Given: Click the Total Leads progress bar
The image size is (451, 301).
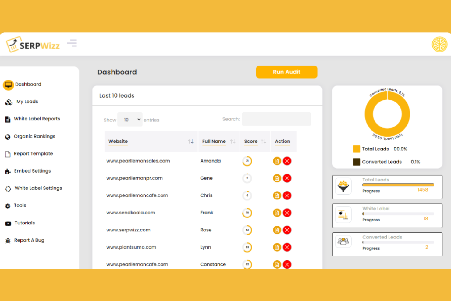Looking at the screenshot, I should click(x=398, y=185).
